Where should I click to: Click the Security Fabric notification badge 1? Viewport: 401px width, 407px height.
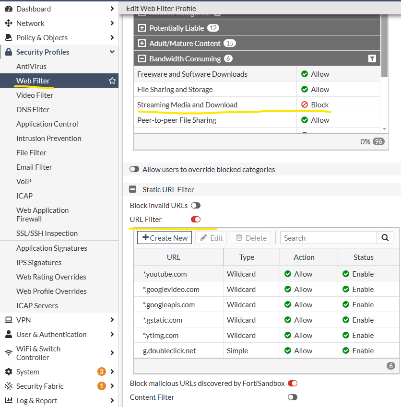102,386
